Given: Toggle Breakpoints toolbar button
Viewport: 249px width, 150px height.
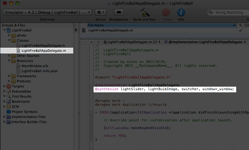Looking at the screenshot, I should pyautogui.click(x=119, y=12).
